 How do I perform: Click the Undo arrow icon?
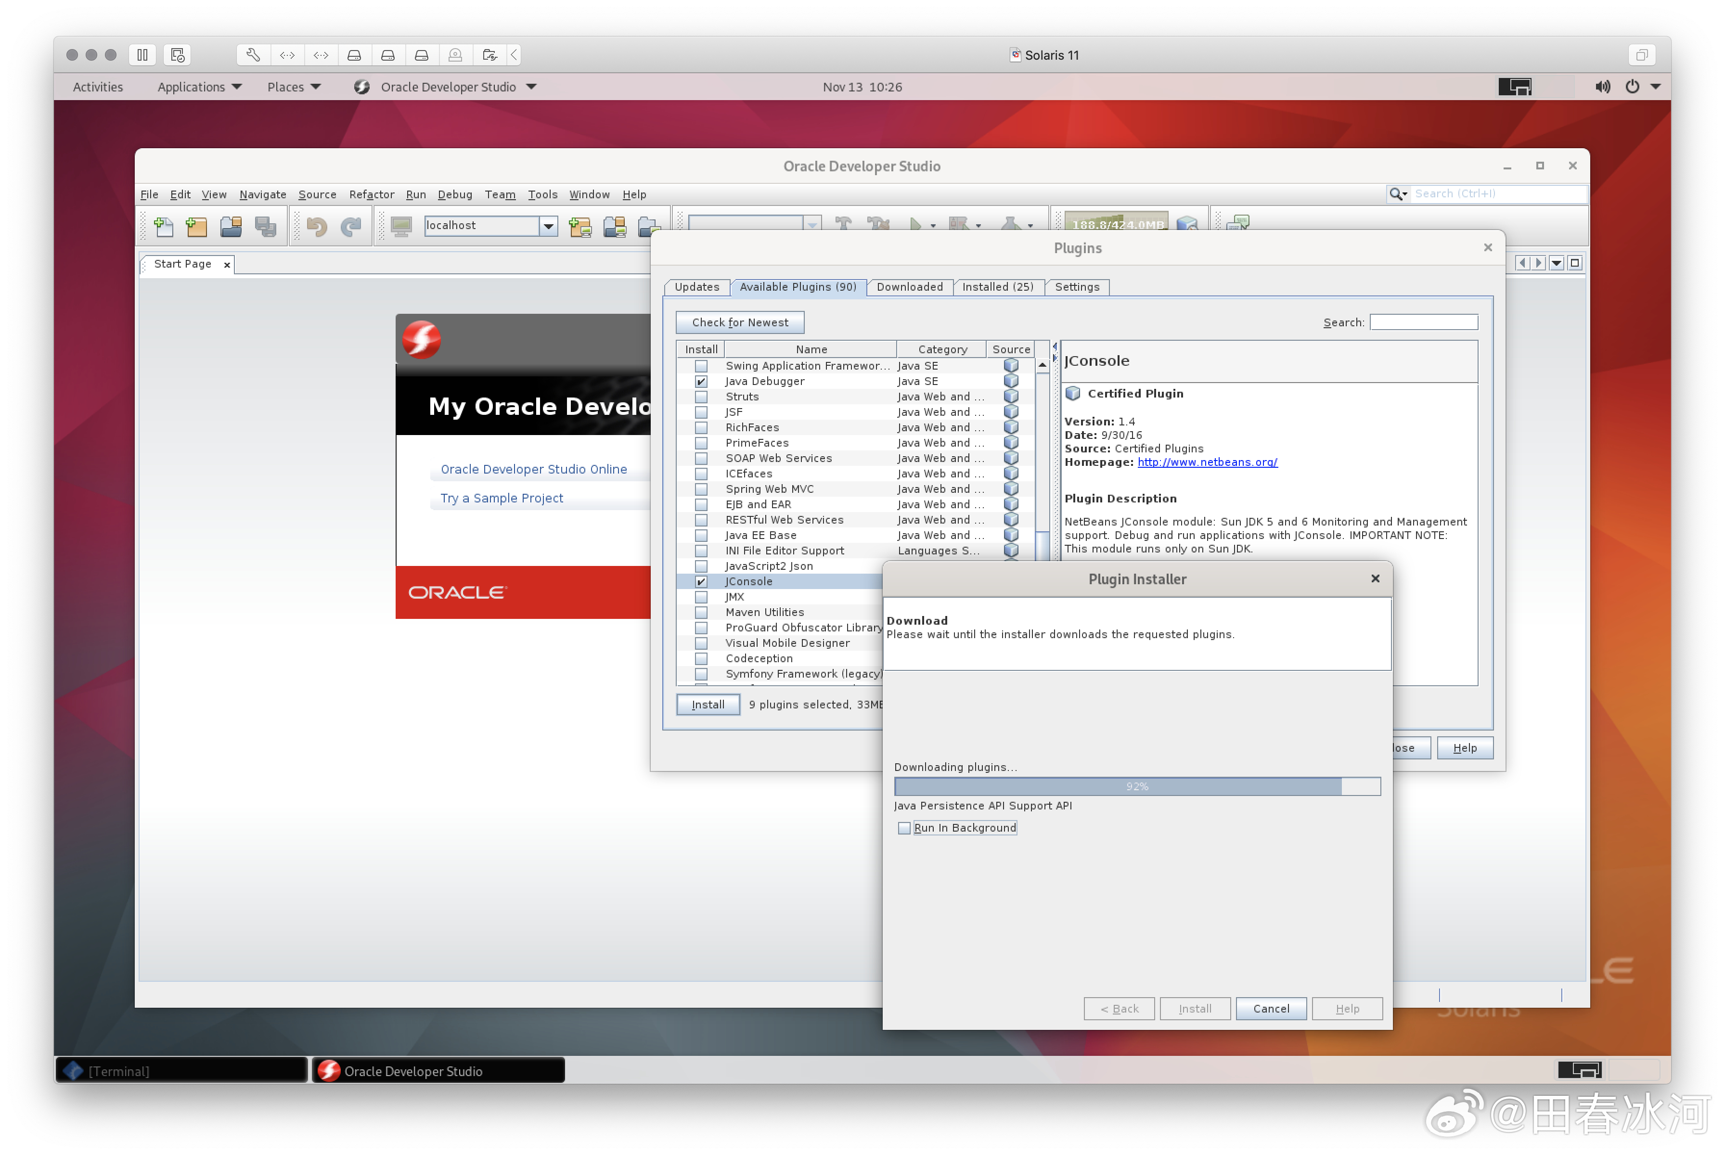(x=317, y=226)
